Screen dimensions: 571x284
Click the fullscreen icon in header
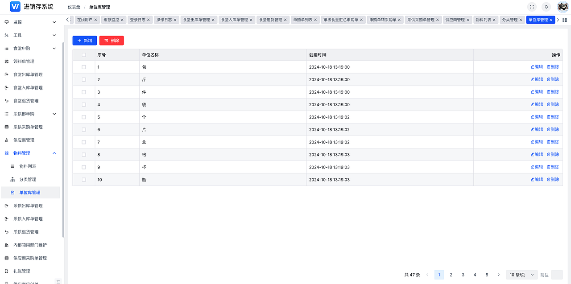(531, 7)
